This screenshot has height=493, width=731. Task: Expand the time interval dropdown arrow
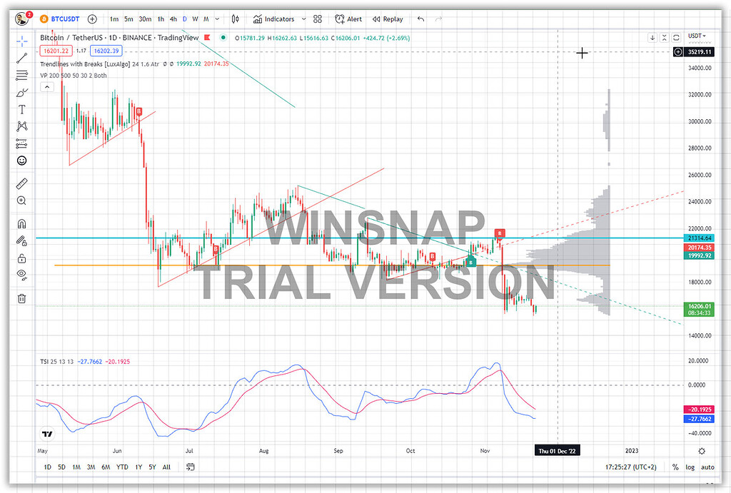[x=217, y=19]
